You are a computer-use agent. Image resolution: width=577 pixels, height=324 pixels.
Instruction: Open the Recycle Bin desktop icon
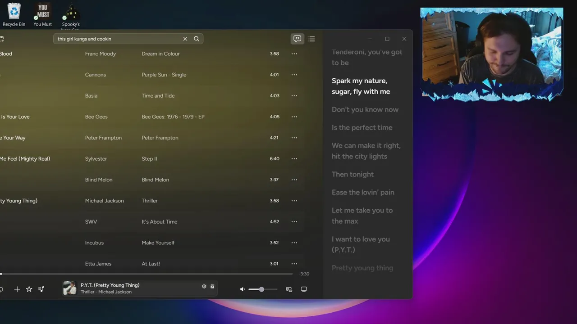(14, 14)
